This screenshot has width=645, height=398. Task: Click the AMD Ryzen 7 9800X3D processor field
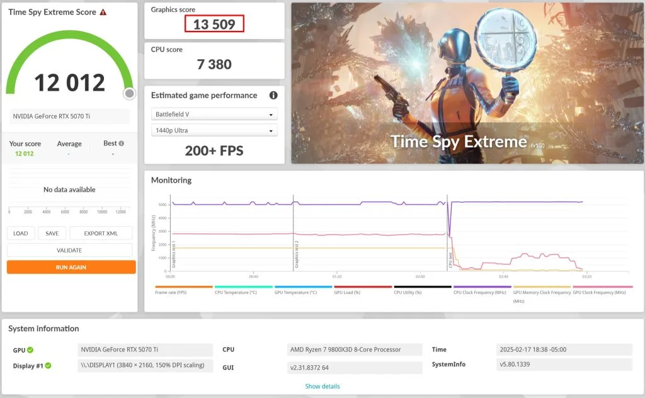(x=355, y=350)
